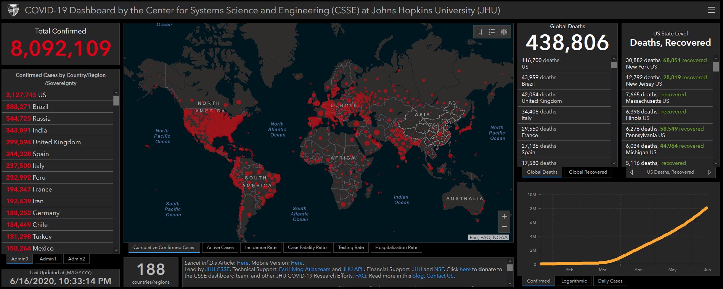723x289 pixels.
Task: Switch to Global Recovered tab
Action: click(x=588, y=172)
